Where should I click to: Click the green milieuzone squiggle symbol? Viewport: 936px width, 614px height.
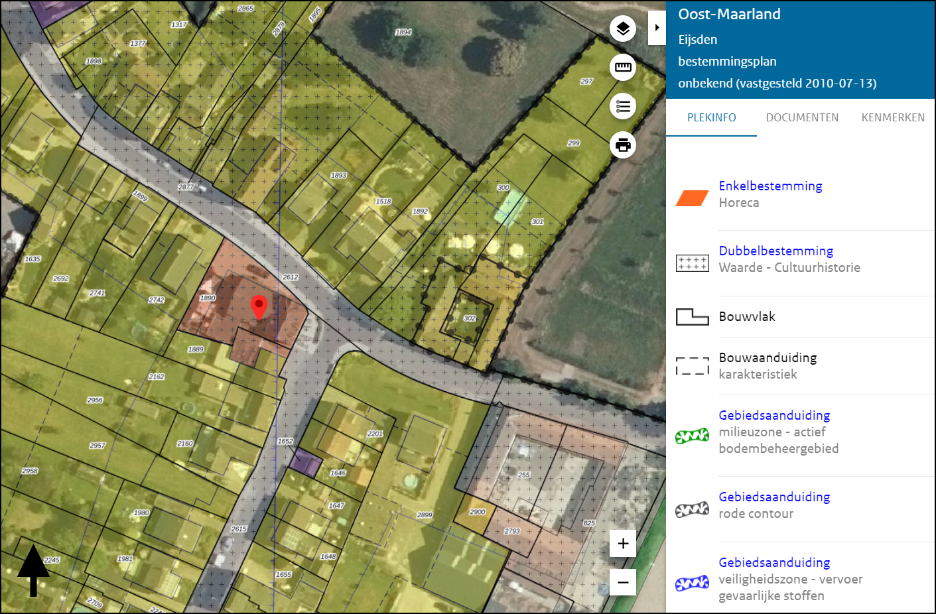[692, 436]
